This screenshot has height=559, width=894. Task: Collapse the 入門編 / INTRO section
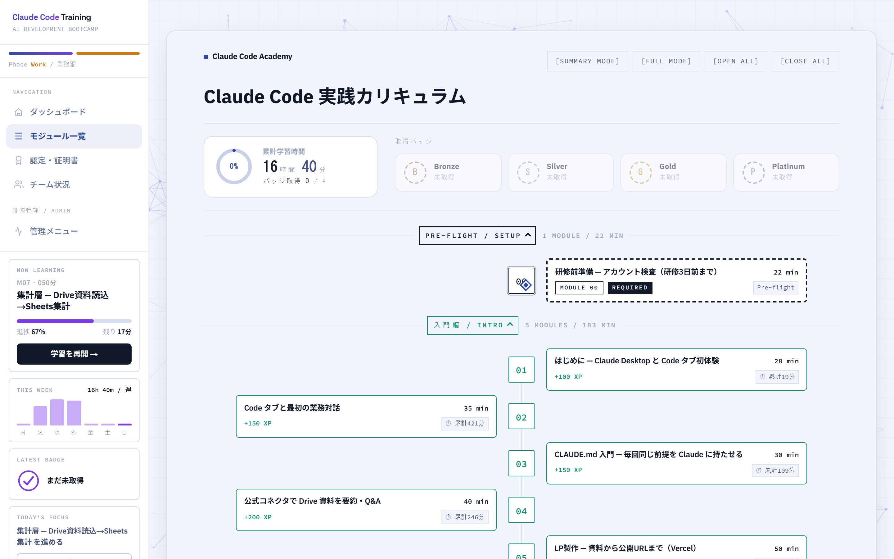click(472, 325)
